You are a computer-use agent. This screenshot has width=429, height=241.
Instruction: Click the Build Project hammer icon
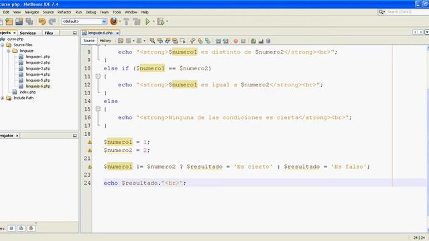pyautogui.click(x=127, y=21)
